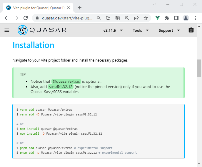Open the hamburger navigation menu
Screen dimensions: 202x167
click(7, 30)
